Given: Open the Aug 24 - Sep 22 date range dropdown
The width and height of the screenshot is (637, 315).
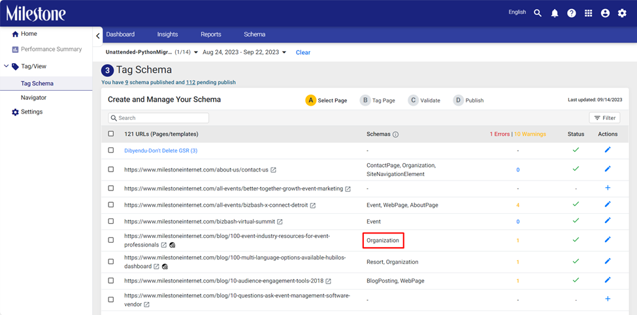Looking at the screenshot, I should (244, 52).
